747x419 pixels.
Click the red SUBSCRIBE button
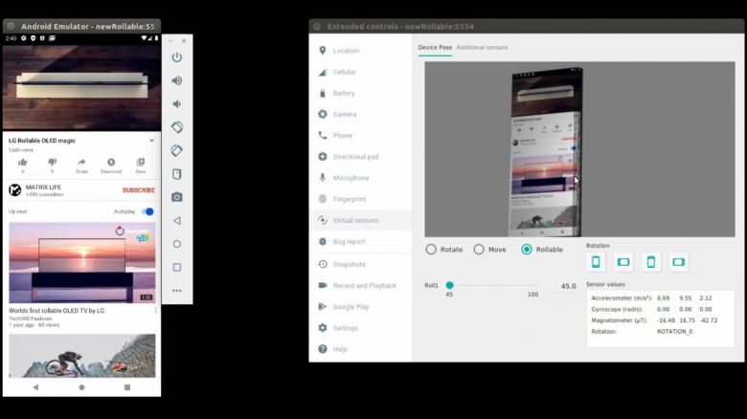138,190
